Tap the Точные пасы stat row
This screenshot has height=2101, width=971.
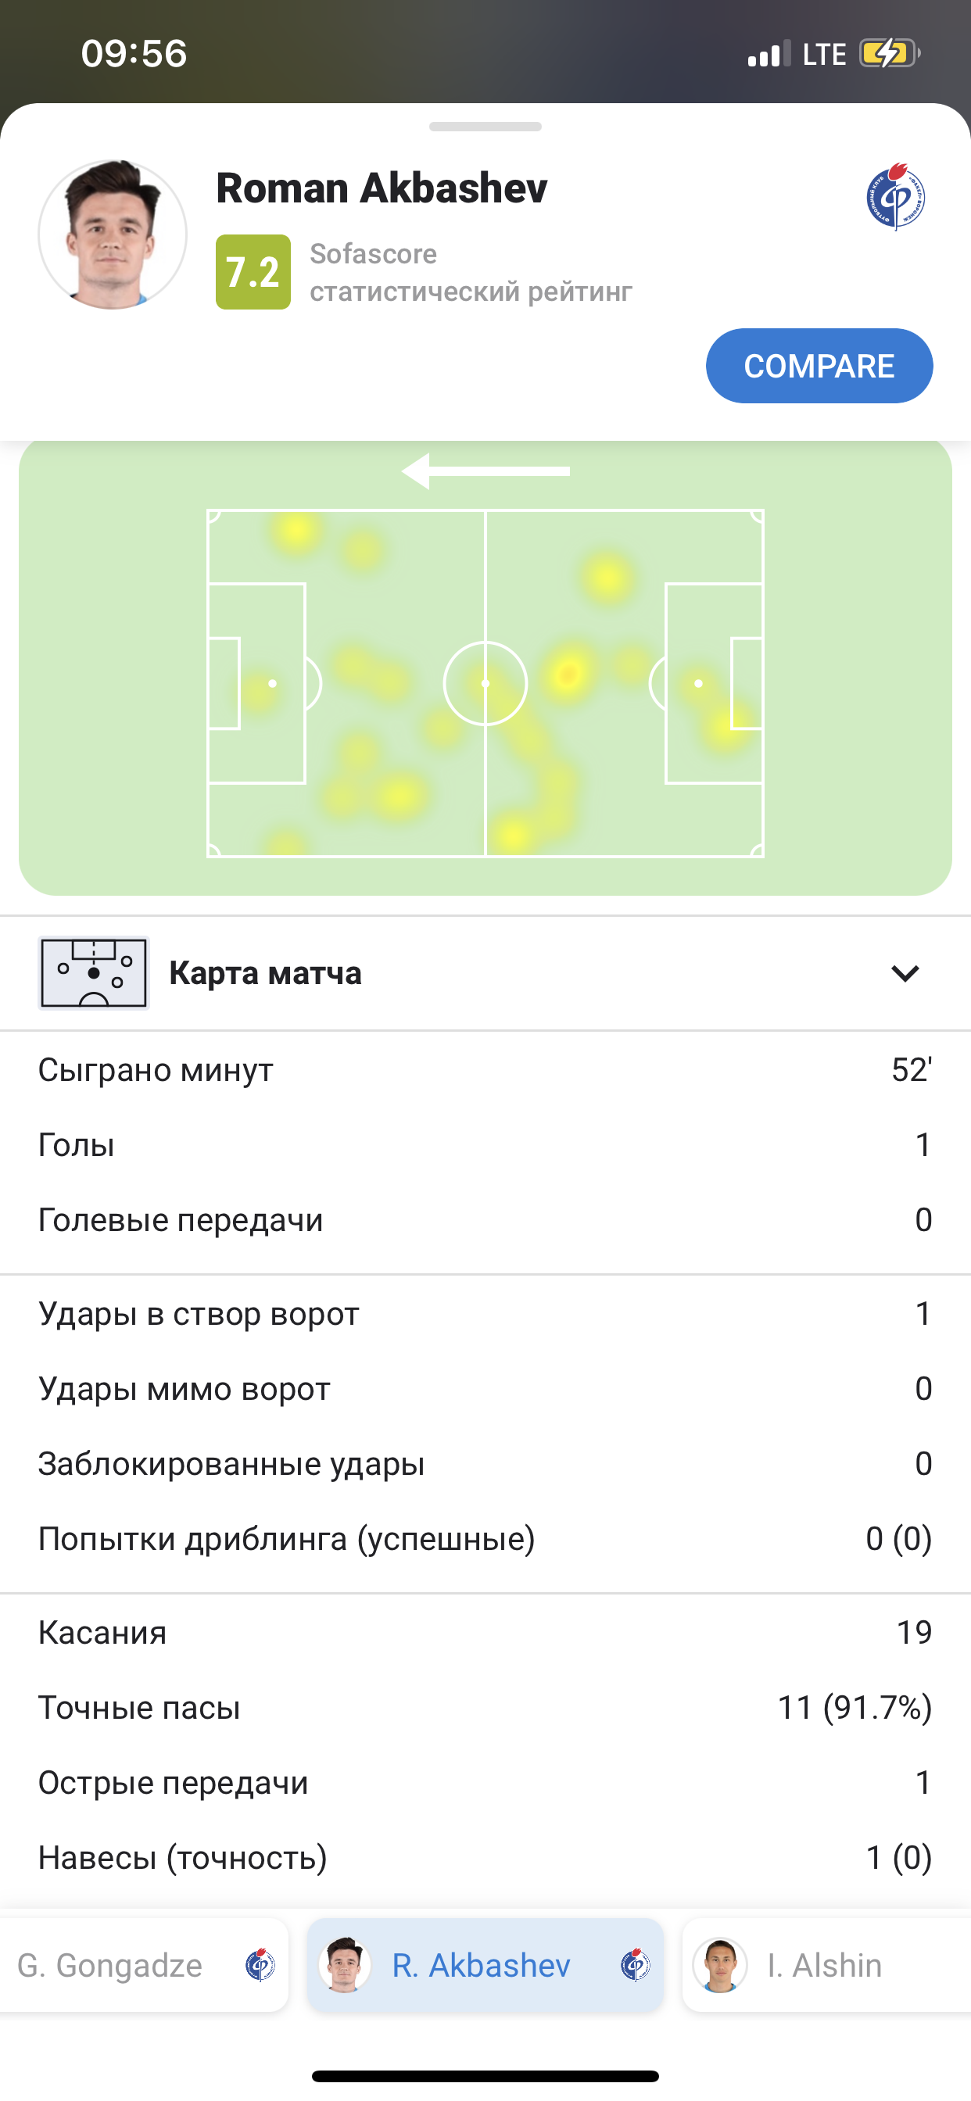coord(485,1707)
